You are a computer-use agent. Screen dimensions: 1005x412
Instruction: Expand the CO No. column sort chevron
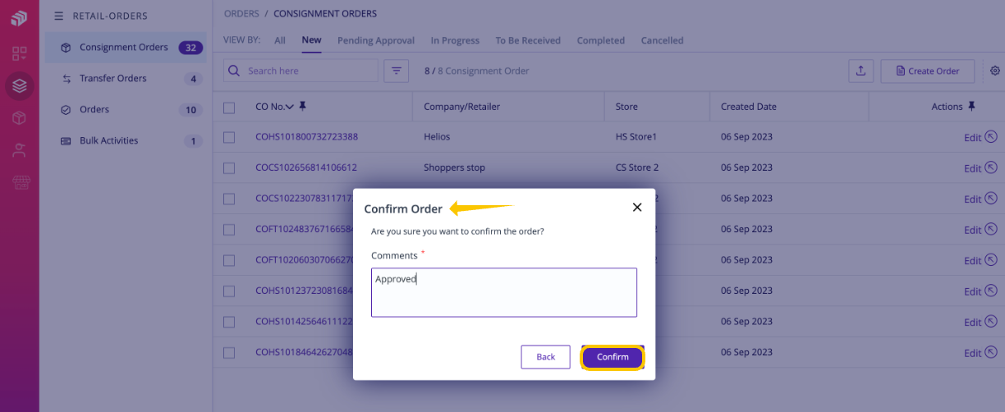[x=289, y=107]
